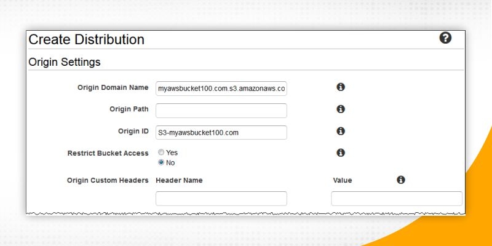Open the Origin Custom Headers info icon

pos(401,180)
